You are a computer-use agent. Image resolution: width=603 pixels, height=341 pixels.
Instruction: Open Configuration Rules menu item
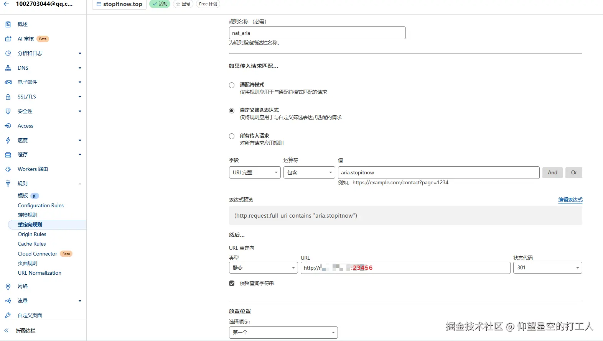pos(41,205)
